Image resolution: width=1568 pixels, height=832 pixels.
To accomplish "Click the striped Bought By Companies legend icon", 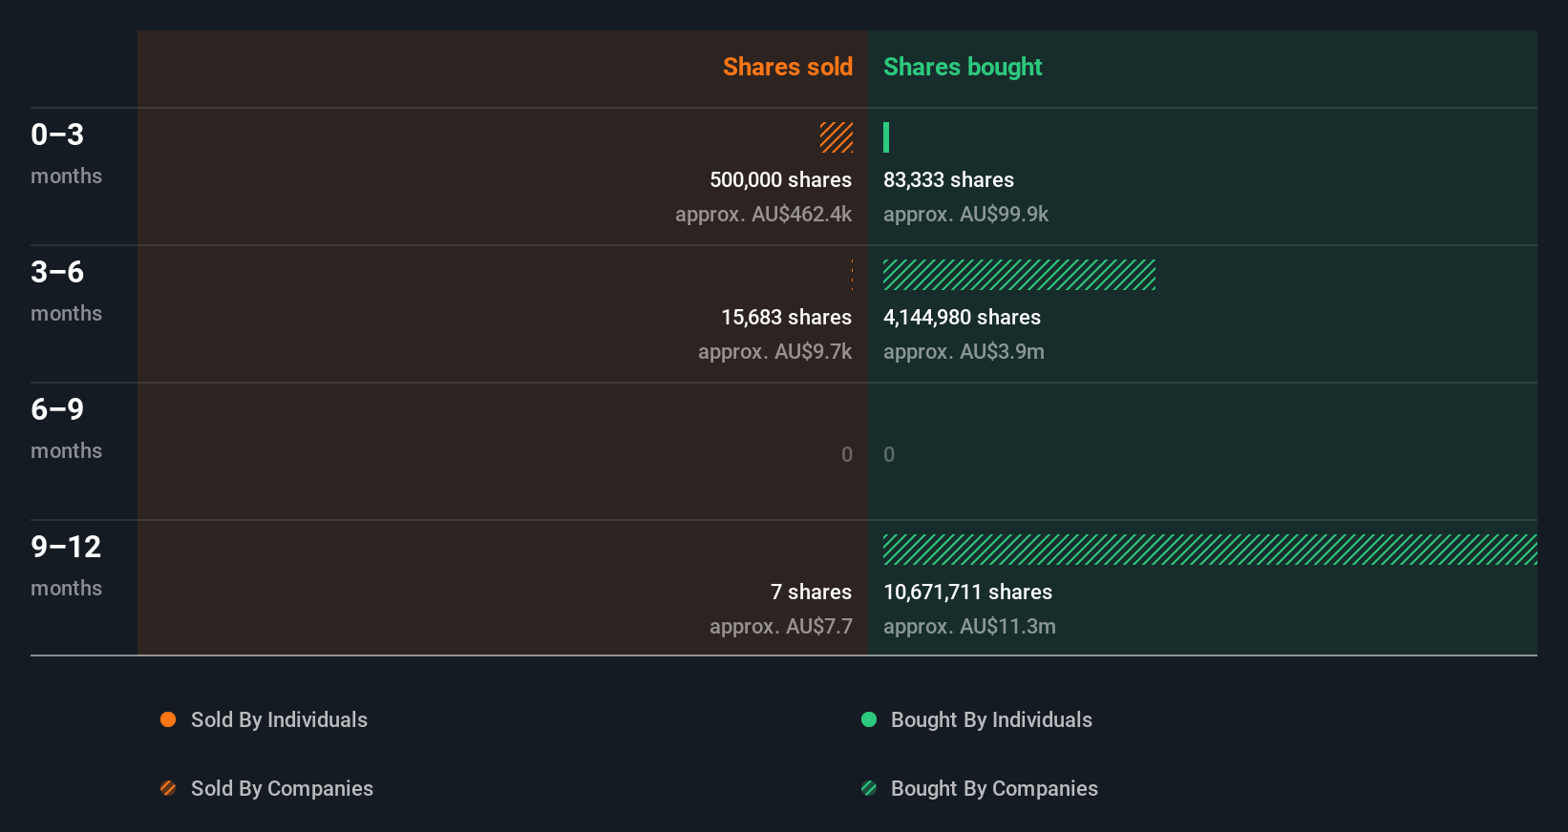I will pyautogui.click(x=869, y=788).
